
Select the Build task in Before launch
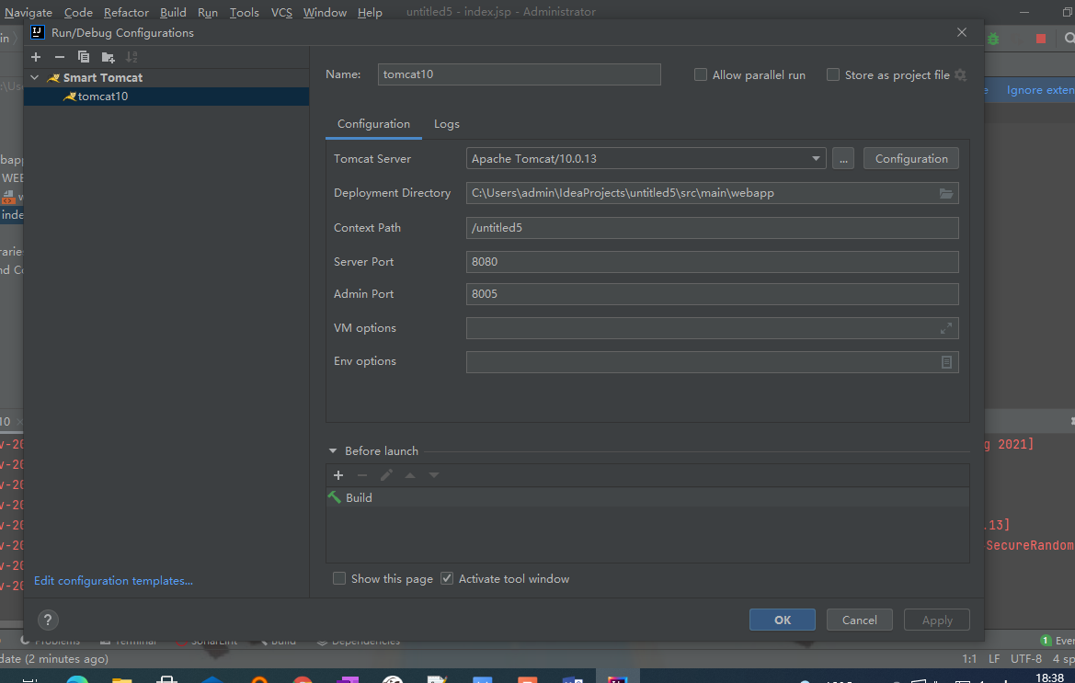(647, 497)
